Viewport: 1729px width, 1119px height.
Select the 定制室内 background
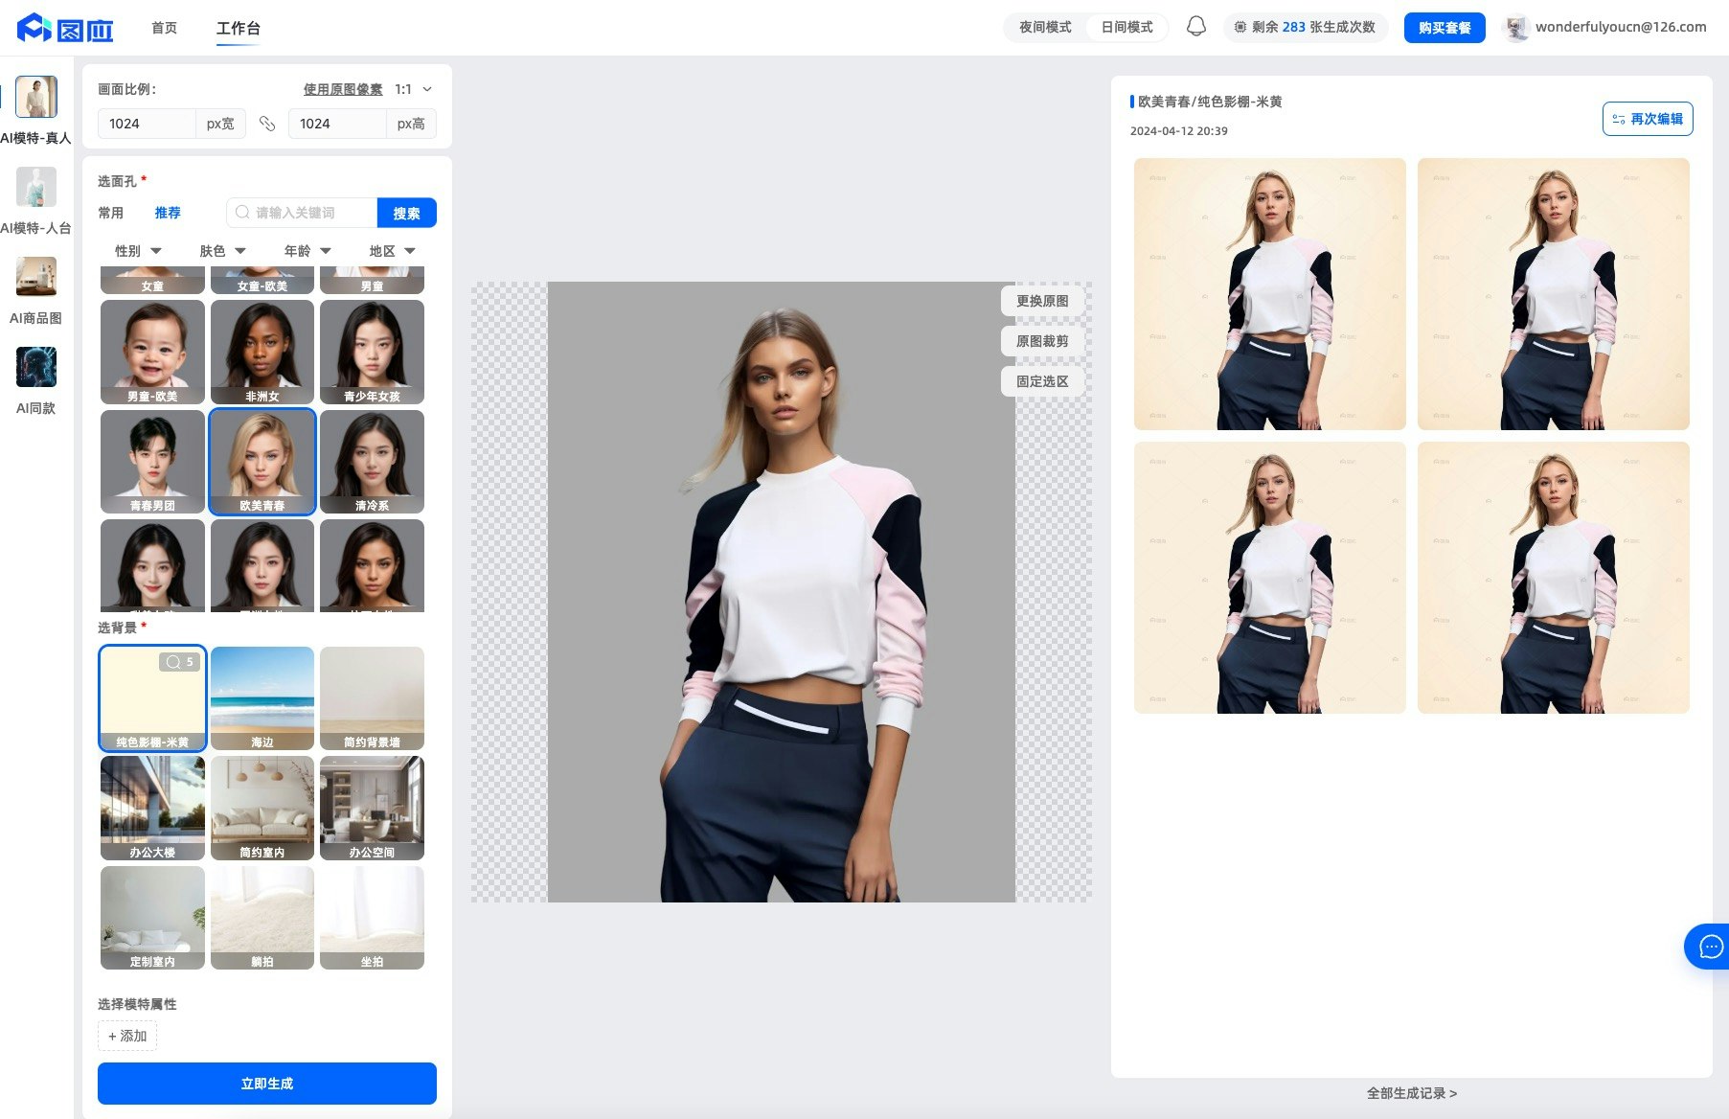click(x=152, y=918)
